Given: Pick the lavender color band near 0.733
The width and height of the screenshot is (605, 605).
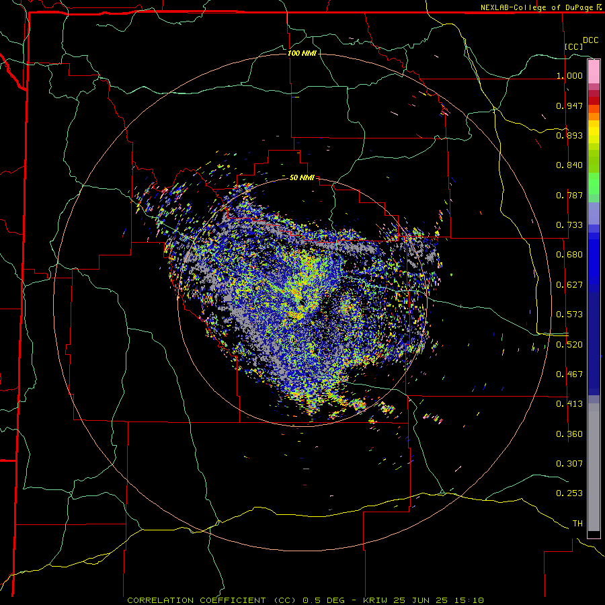Looking at the screenshot, I should [x=594, y=213].
